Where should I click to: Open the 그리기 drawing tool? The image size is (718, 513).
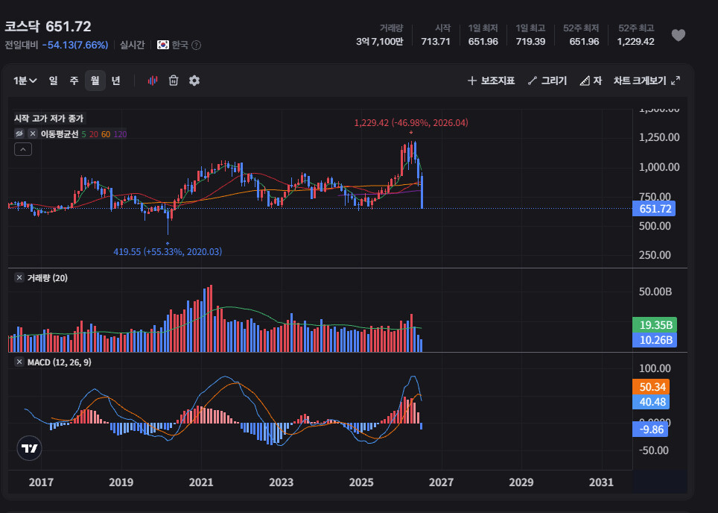pos(547,81)
